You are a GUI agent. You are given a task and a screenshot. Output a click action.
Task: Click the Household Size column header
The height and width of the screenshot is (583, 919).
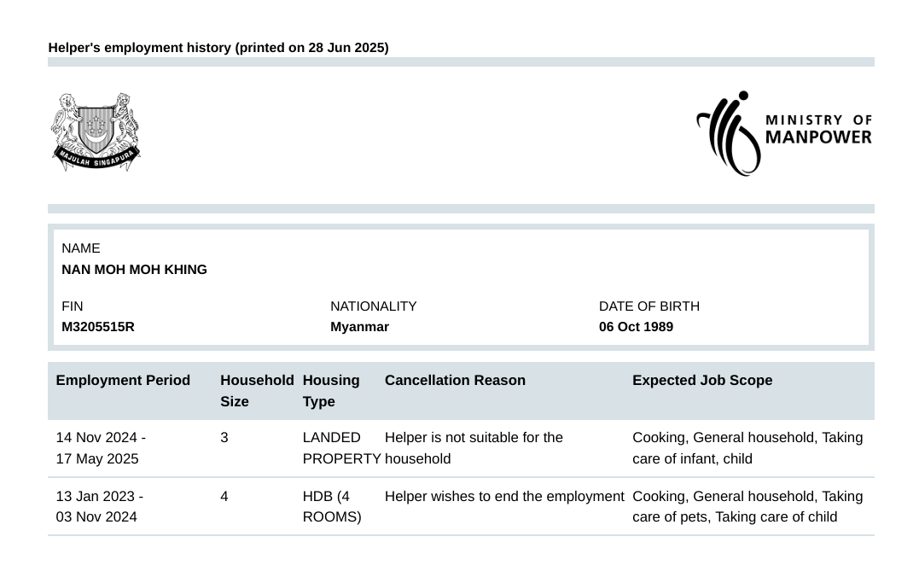257,391
